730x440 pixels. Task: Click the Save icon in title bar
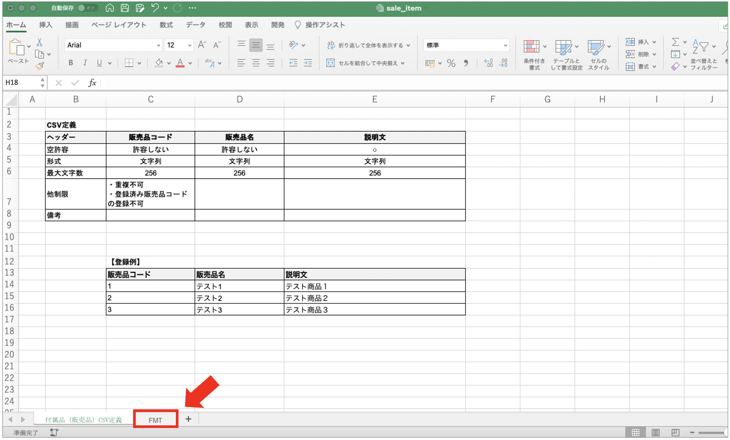(x=125, y=8)
